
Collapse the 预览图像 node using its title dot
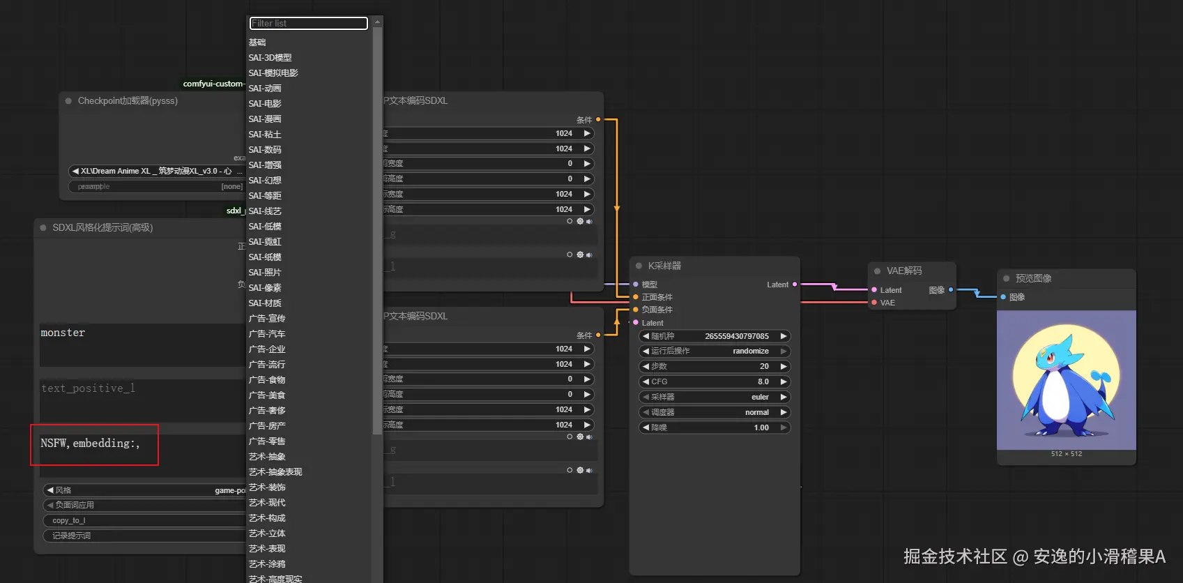tap(1006, 278)
